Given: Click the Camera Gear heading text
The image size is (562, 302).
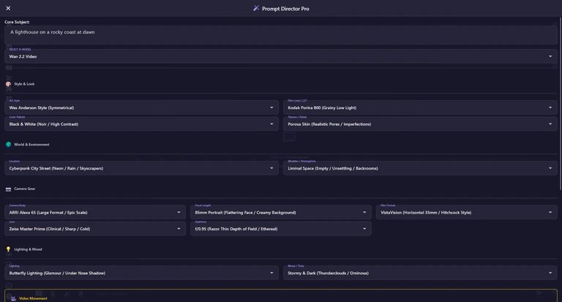Looking at the screenshot, I should 25,189.
